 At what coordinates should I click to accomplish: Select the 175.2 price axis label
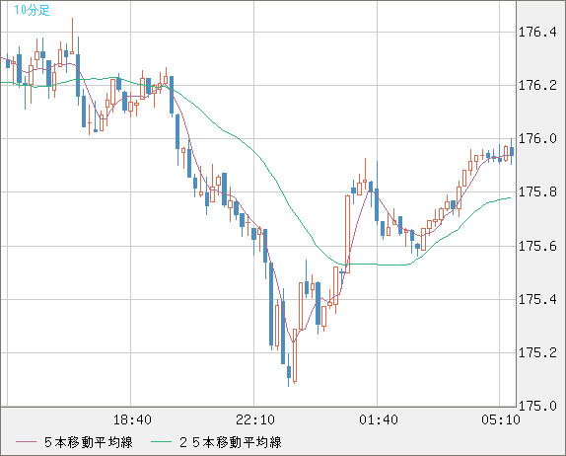[x=537, y=353]
